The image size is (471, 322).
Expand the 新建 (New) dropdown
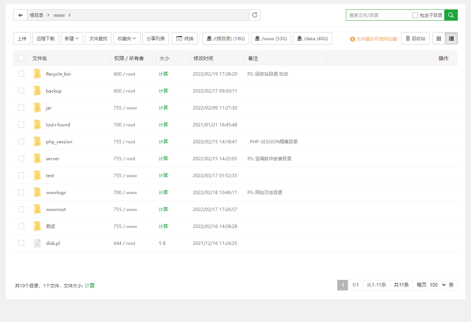pyautogui.click(x=72, y=38)
